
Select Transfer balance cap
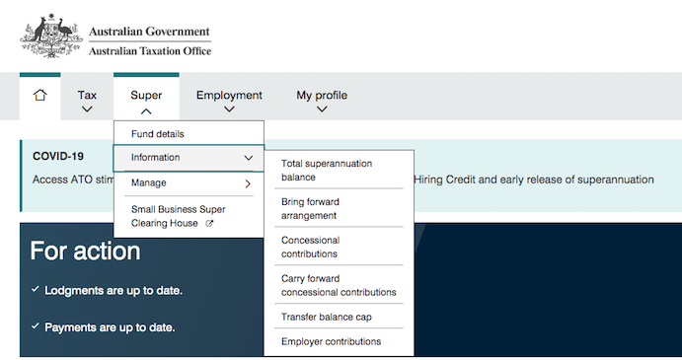327,317
